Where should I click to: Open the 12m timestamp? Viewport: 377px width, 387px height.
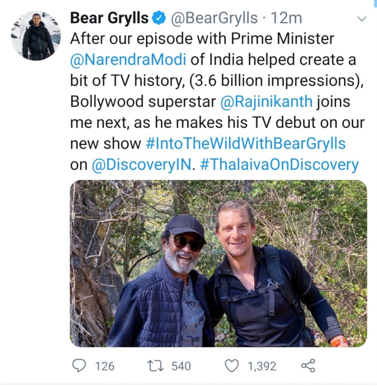pos(286,18)
